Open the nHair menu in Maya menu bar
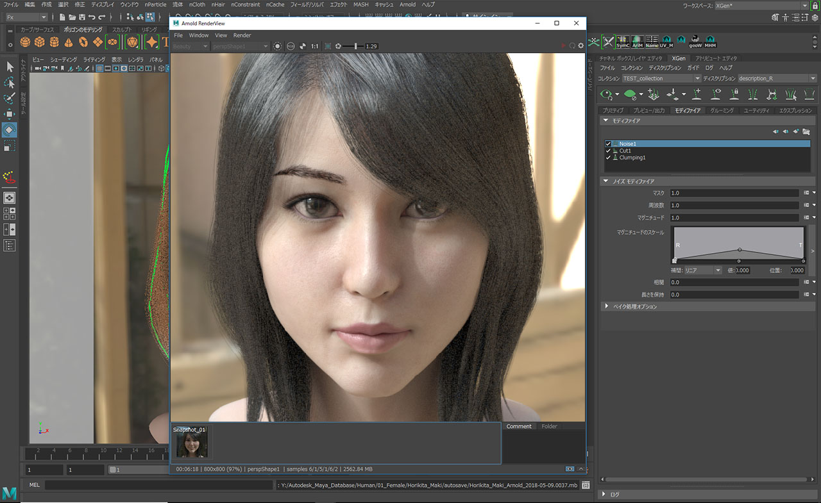Screen dimensions: 821x503 pyautogui.click(x=217, y=4)
